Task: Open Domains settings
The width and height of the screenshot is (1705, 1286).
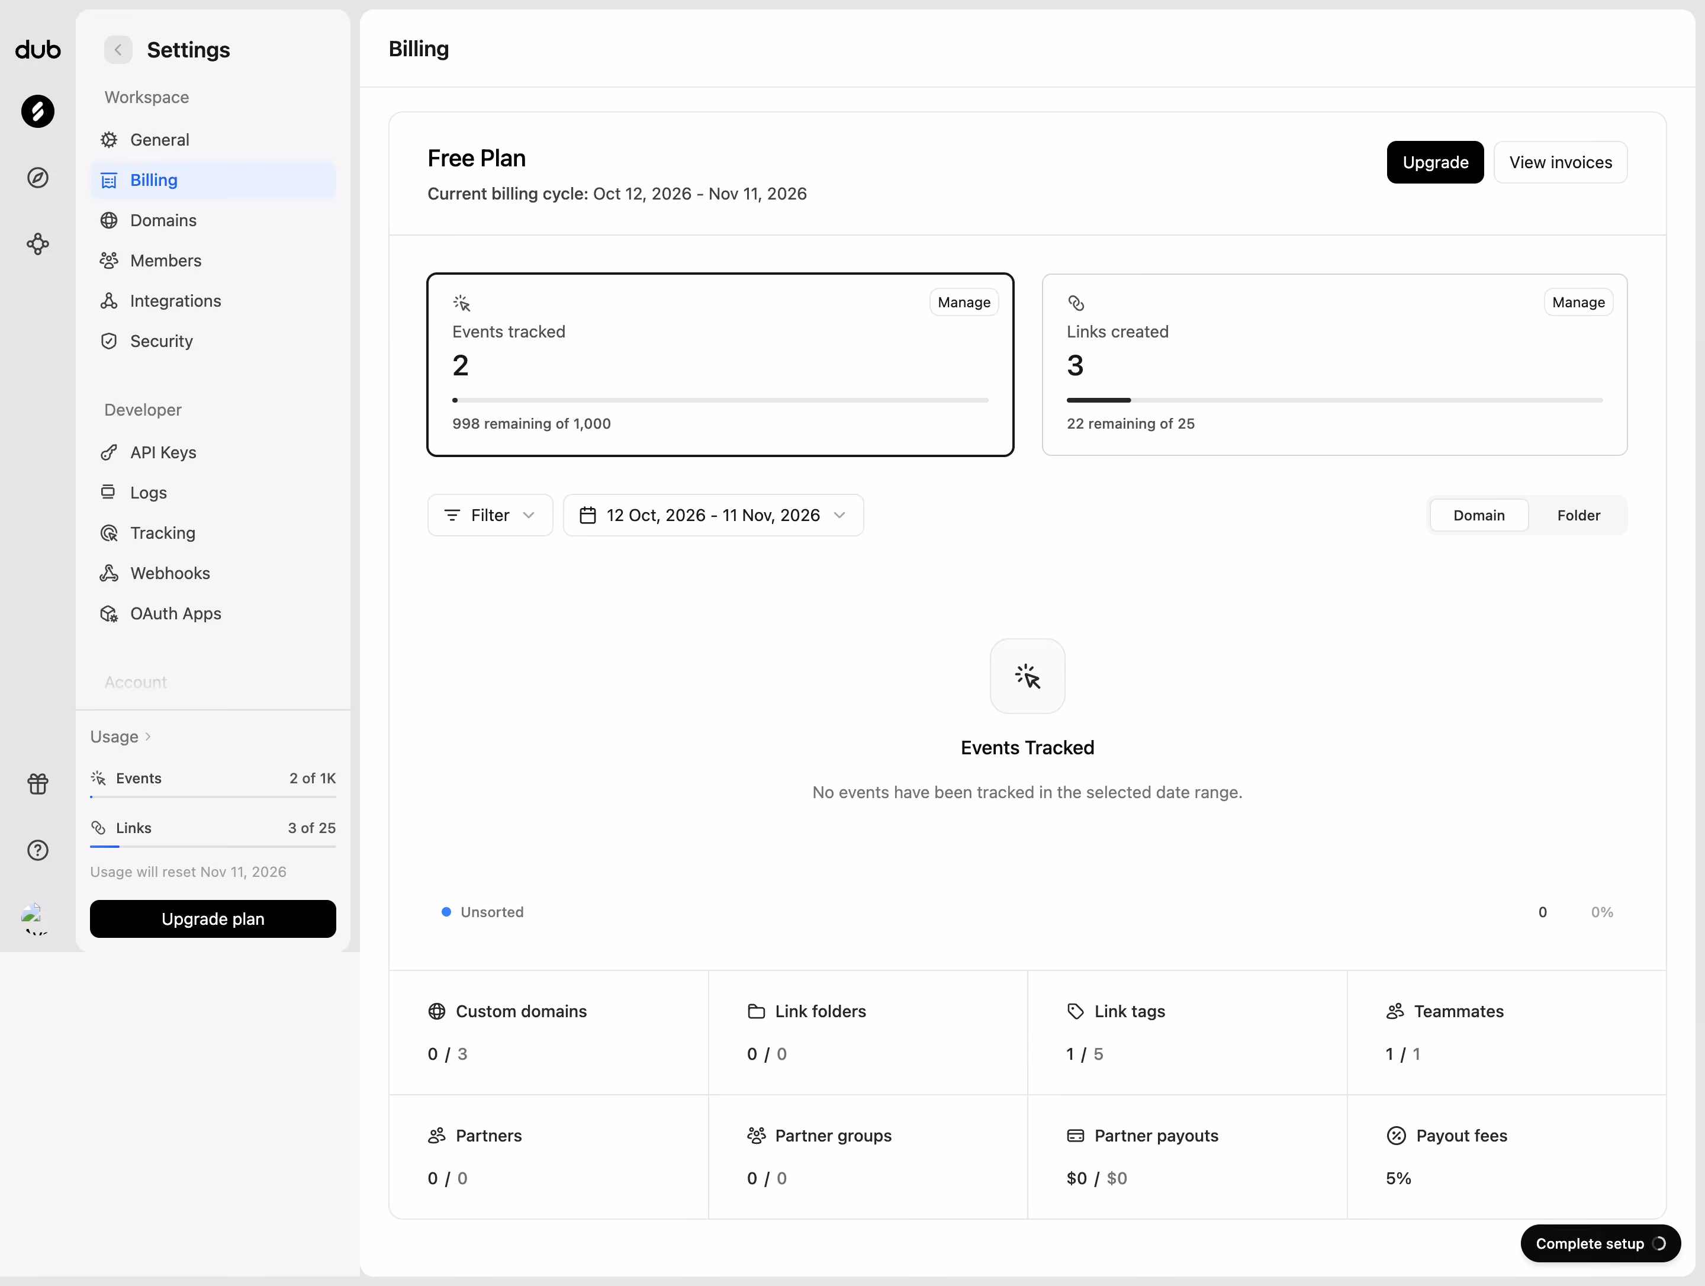Action: (213, 220)
